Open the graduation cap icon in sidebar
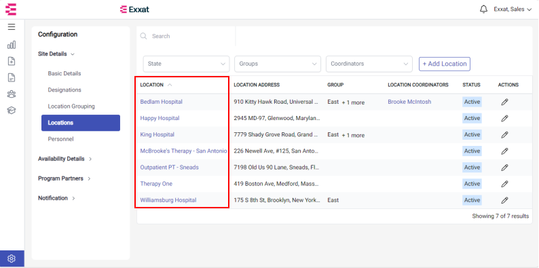539x268 pixels. 12,111
